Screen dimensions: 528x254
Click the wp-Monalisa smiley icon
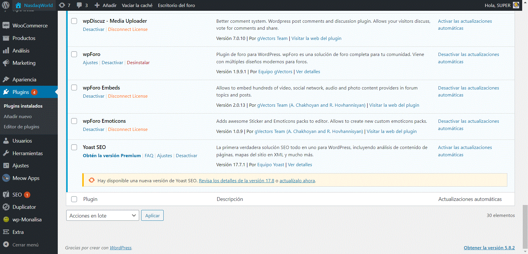tap(6, 219)
